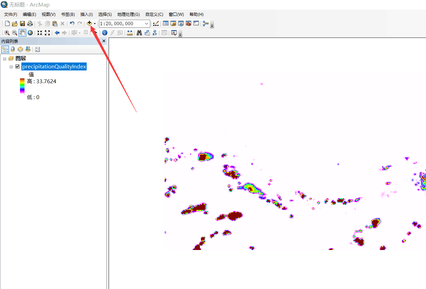Viewport: 426px width, 289px height.
Task: Collapse the 图层 data frame
Action: [x=4, y=59]
